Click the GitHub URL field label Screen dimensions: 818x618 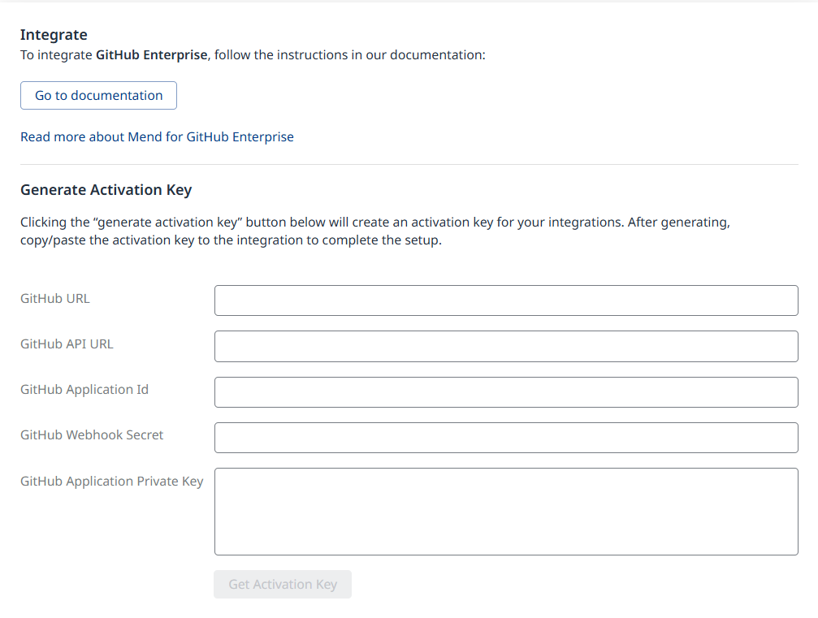[x=55, y=298]
